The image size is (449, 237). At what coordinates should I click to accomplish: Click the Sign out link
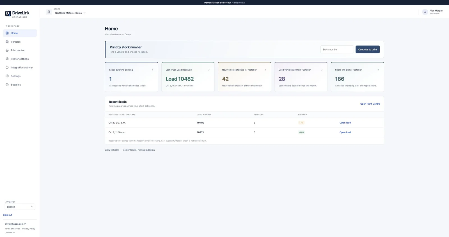[8, 215]
